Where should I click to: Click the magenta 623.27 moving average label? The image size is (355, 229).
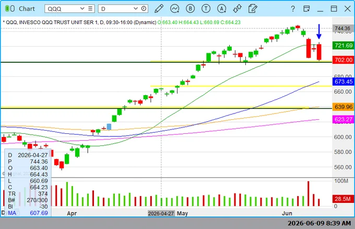point(344,119)
